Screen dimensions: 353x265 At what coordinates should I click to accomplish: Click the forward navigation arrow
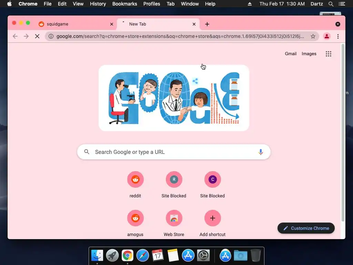click(26, 36)
